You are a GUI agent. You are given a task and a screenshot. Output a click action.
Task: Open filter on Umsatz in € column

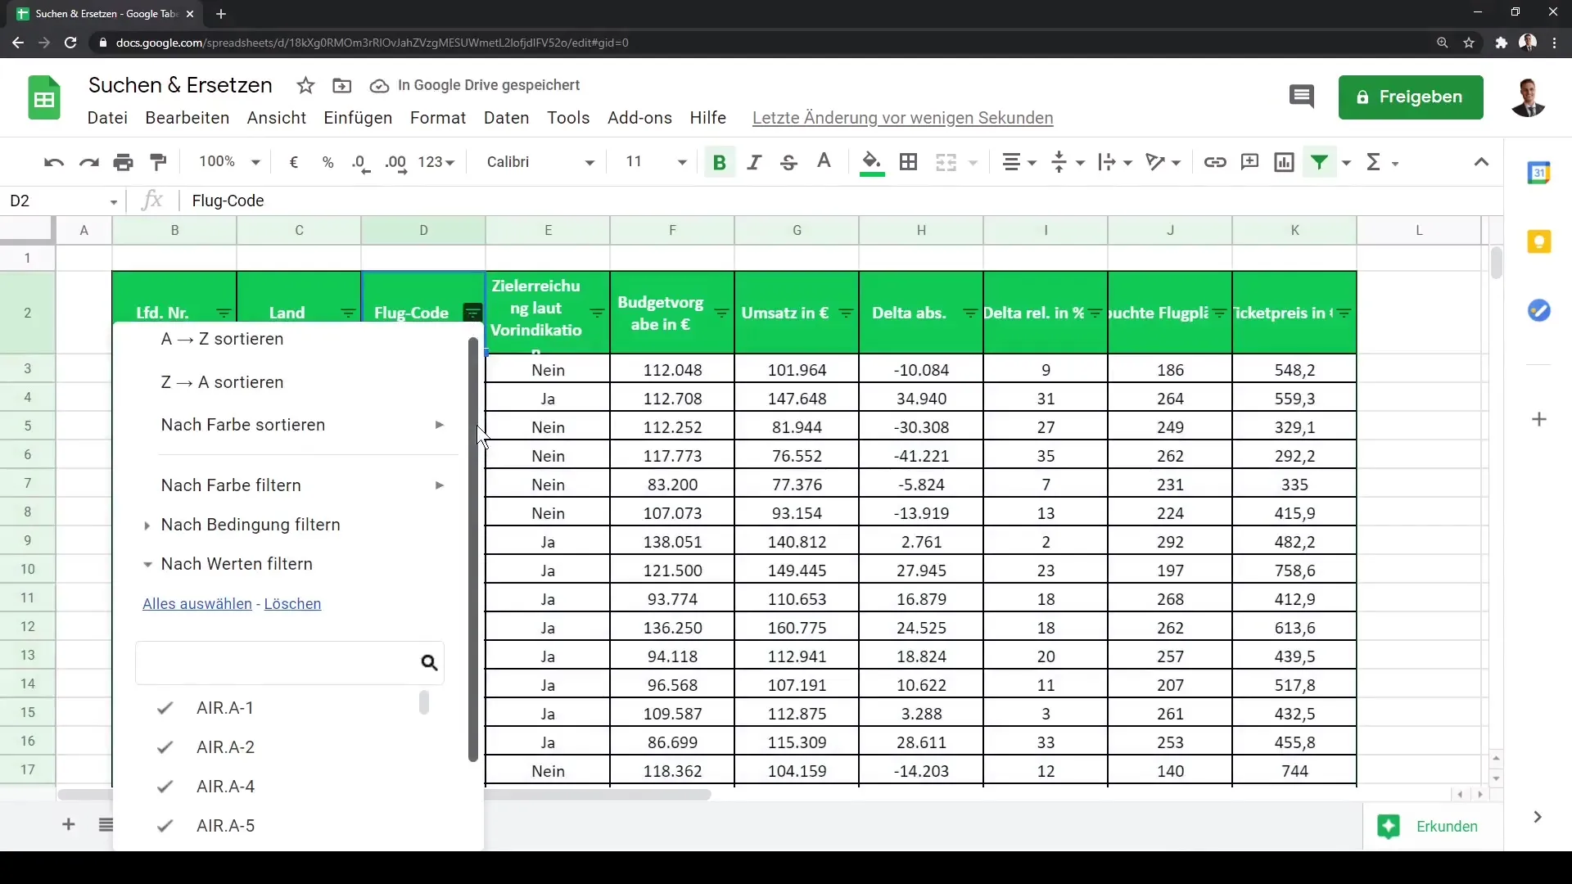point(846,313)
